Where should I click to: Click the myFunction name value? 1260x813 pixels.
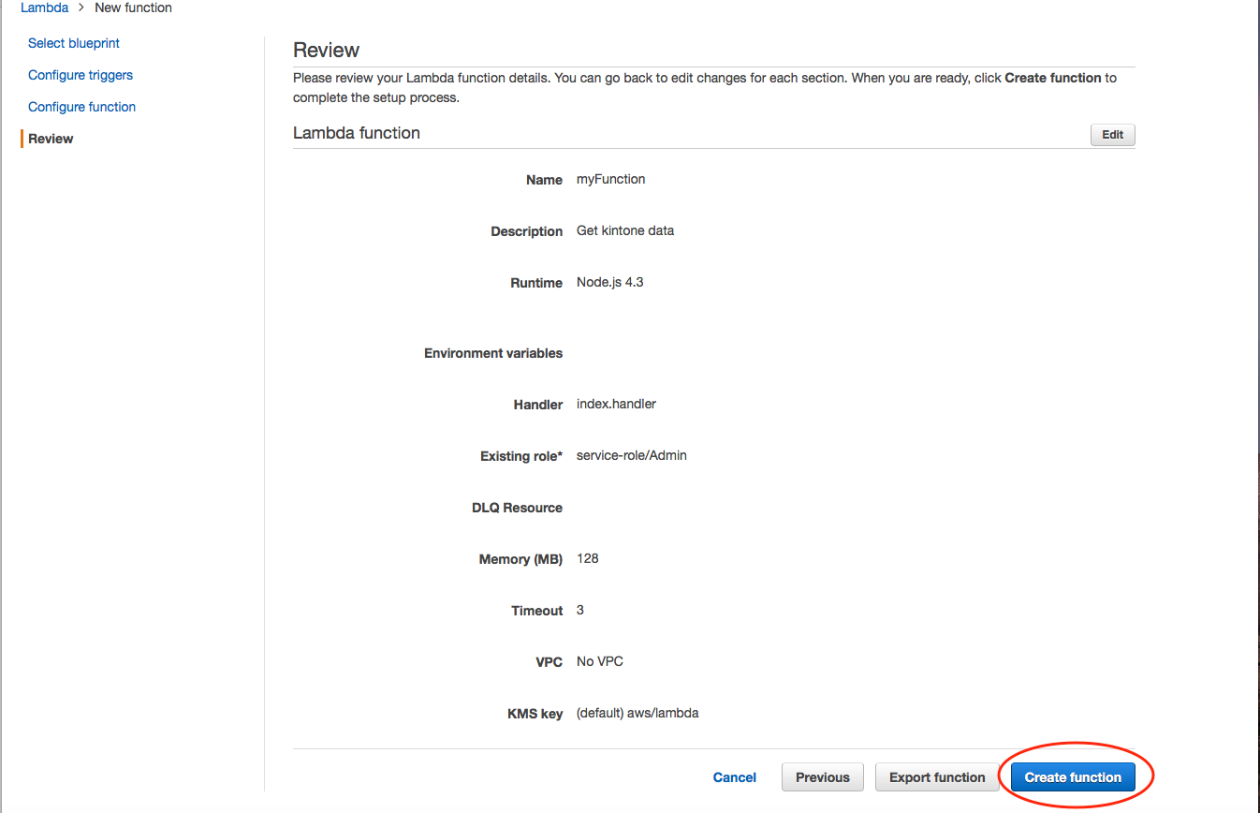pos(610,179)
